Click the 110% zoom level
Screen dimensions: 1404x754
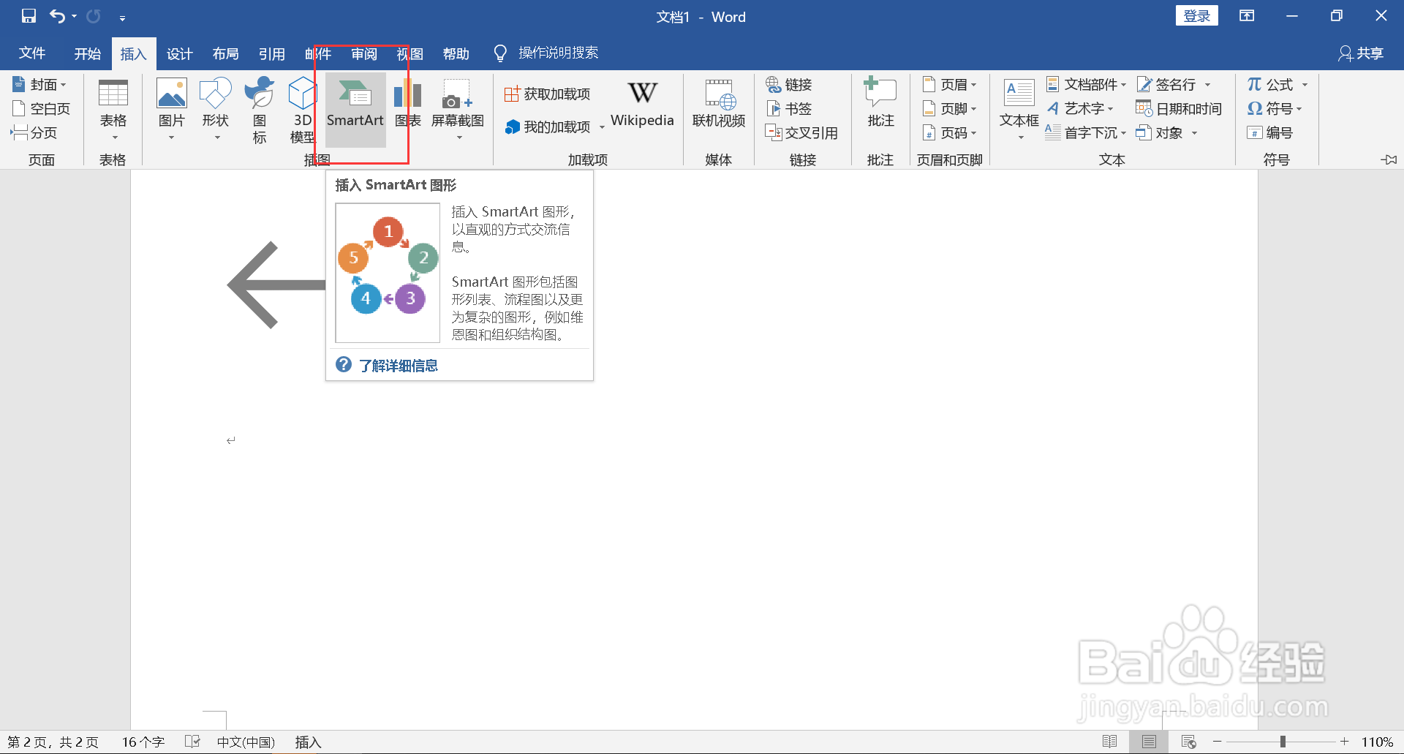[1376, 742]
